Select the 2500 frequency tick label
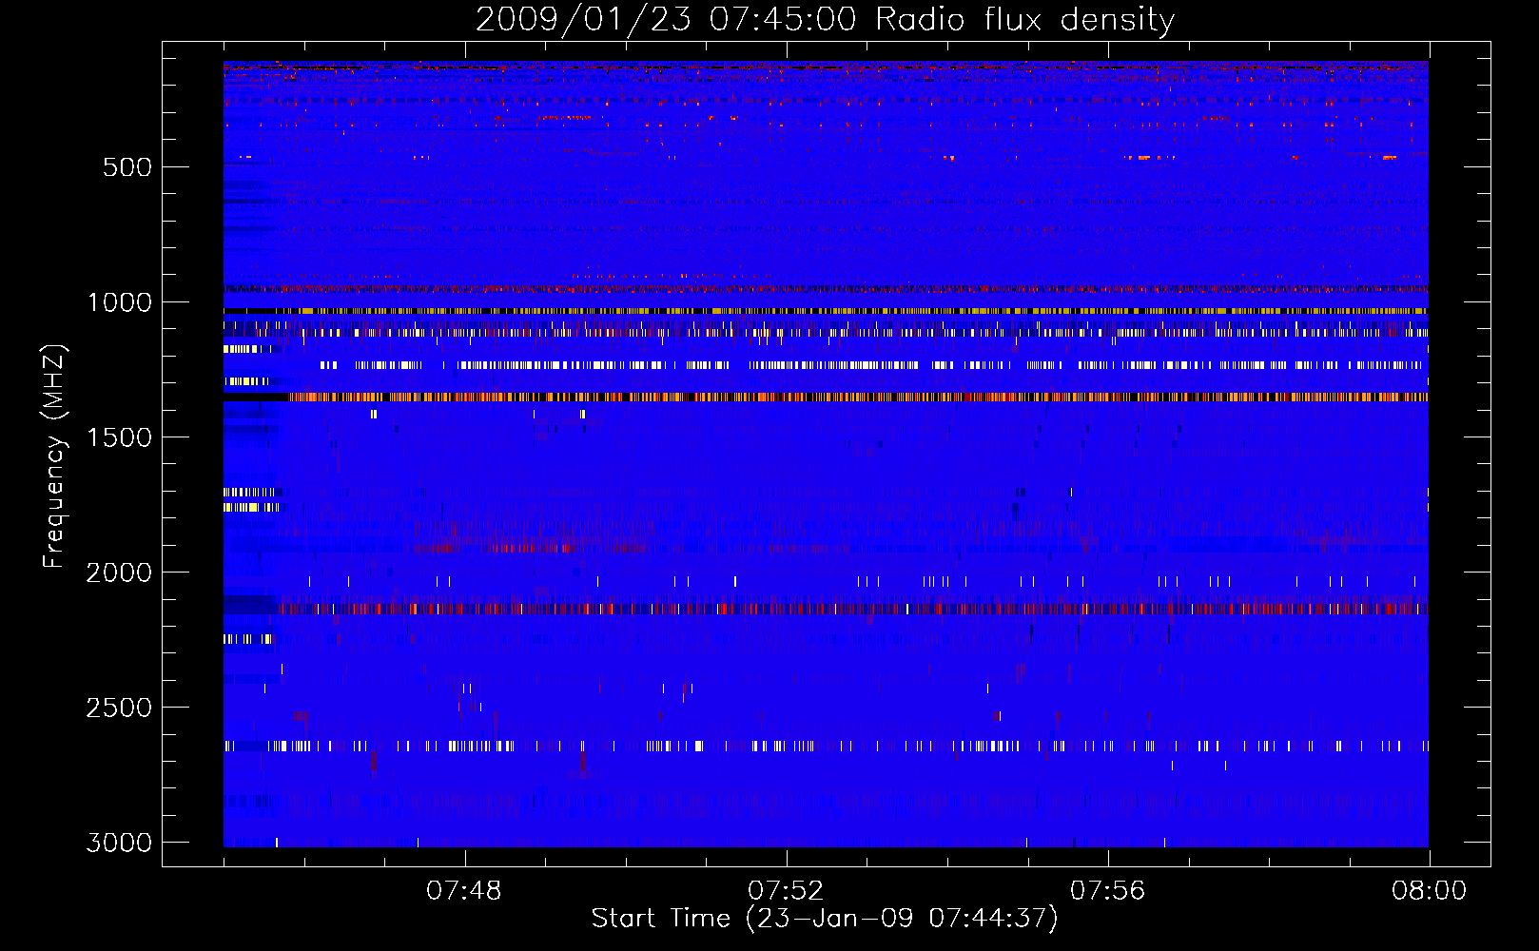This screenshot has height=951, width=1539. coord(119,708)
